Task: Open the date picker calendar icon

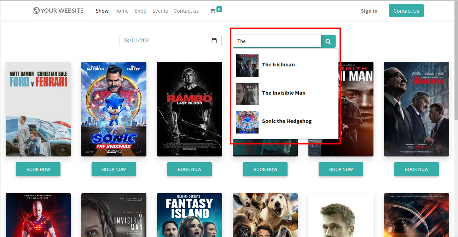Action: pos(214,41)
